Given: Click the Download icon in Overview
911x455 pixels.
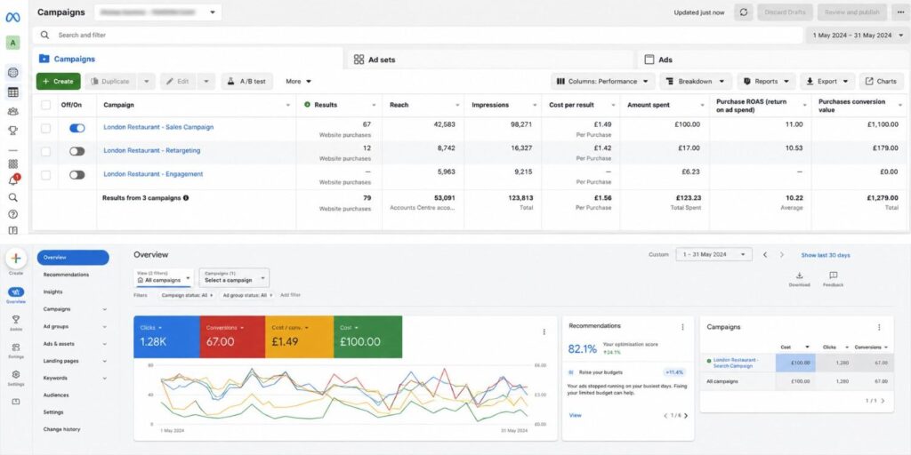Looking at the screenshot, I should [799, 275].
